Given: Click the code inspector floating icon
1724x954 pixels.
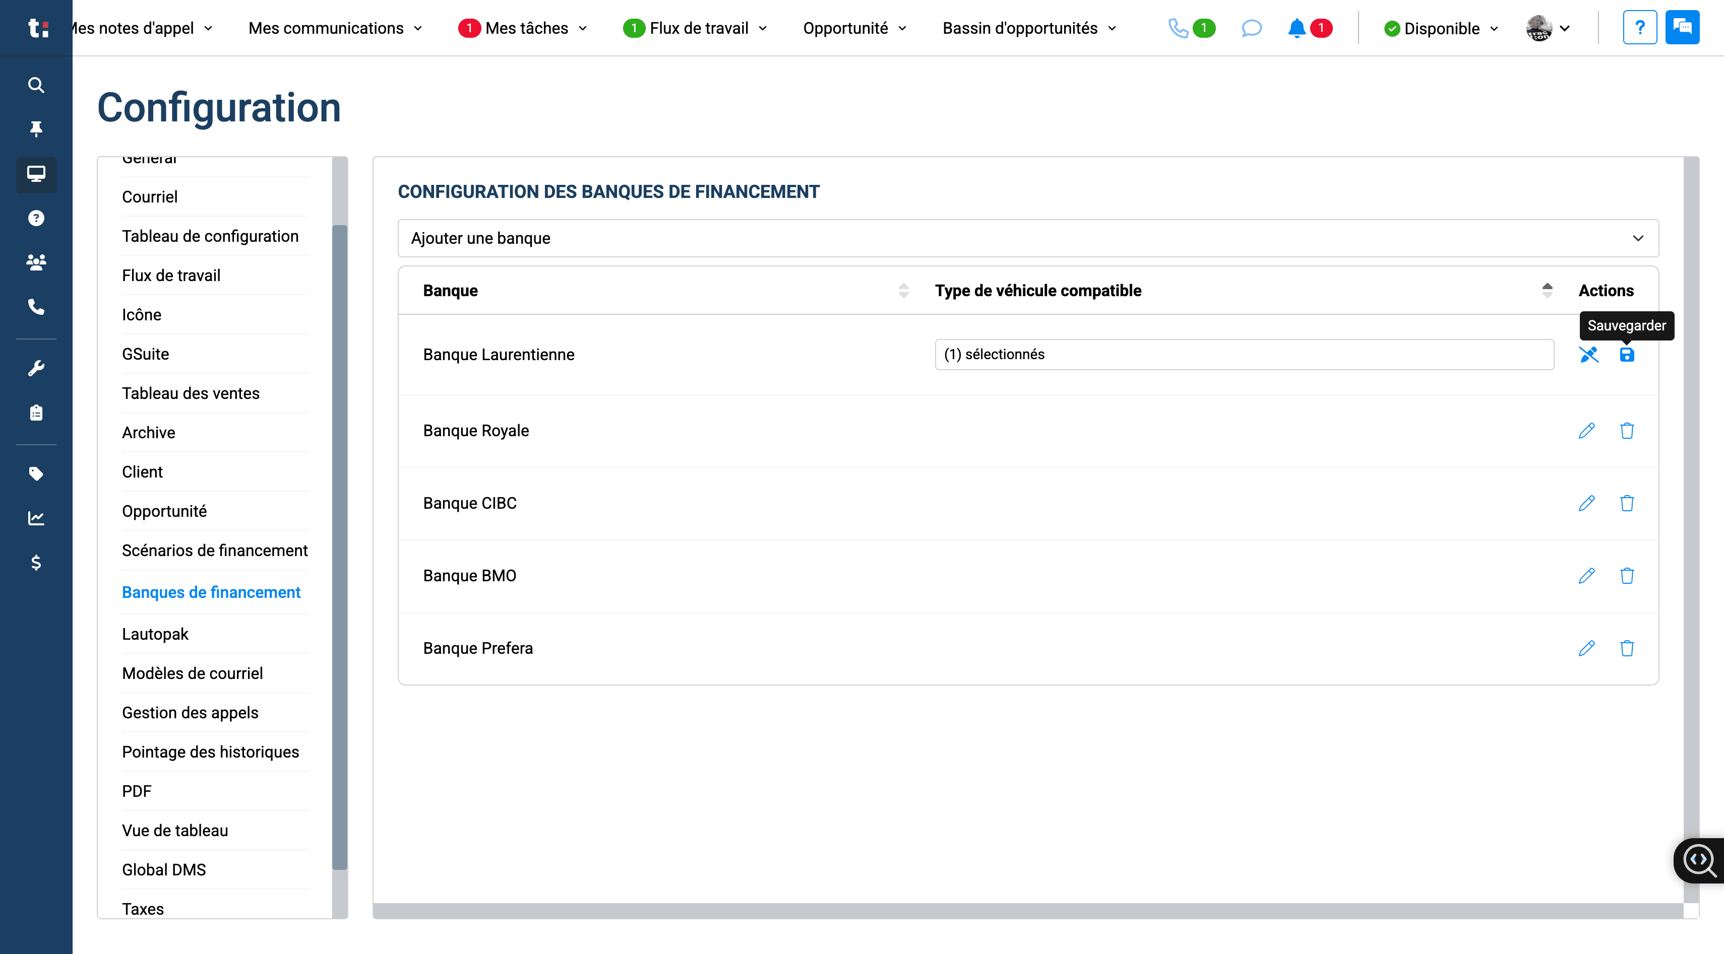Looking at the screenshot, I should pyautogui.click(x=1700, y=860).
